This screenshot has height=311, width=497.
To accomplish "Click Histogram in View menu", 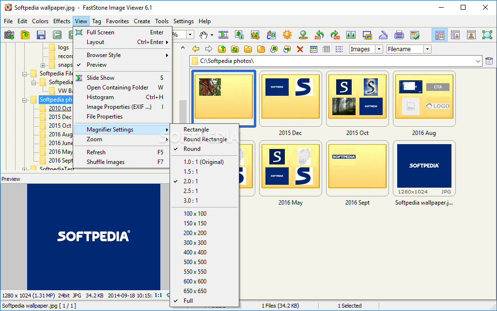I will 123,97.
